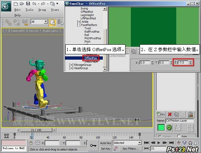The image size is (201, 153).
Task: Click the Key Mode Toggle icon
Action: (146, 148)
